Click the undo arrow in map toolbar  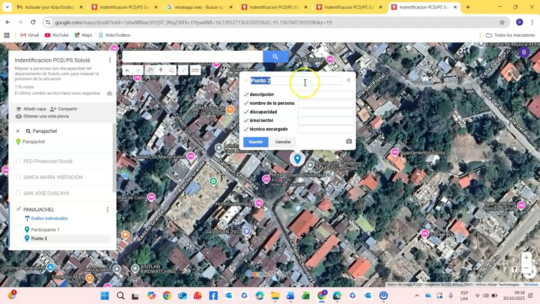click(x=127, y=71)
